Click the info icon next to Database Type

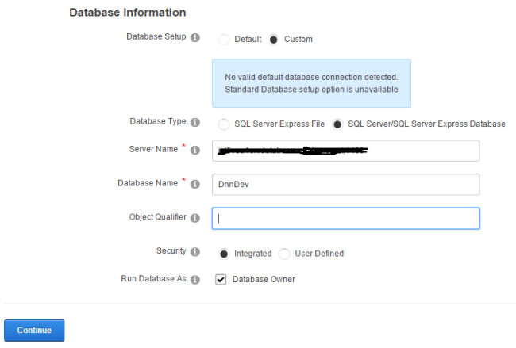(x=195, y=122)
